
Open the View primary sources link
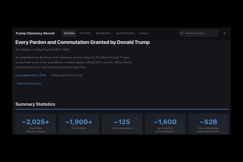[28, 83]
